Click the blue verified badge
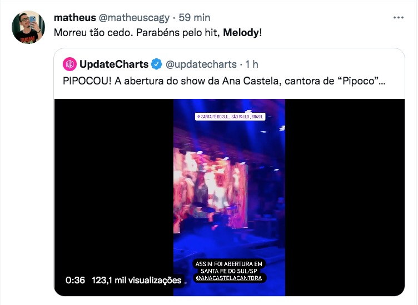The image size is (418, 305). tap(157, 64)
